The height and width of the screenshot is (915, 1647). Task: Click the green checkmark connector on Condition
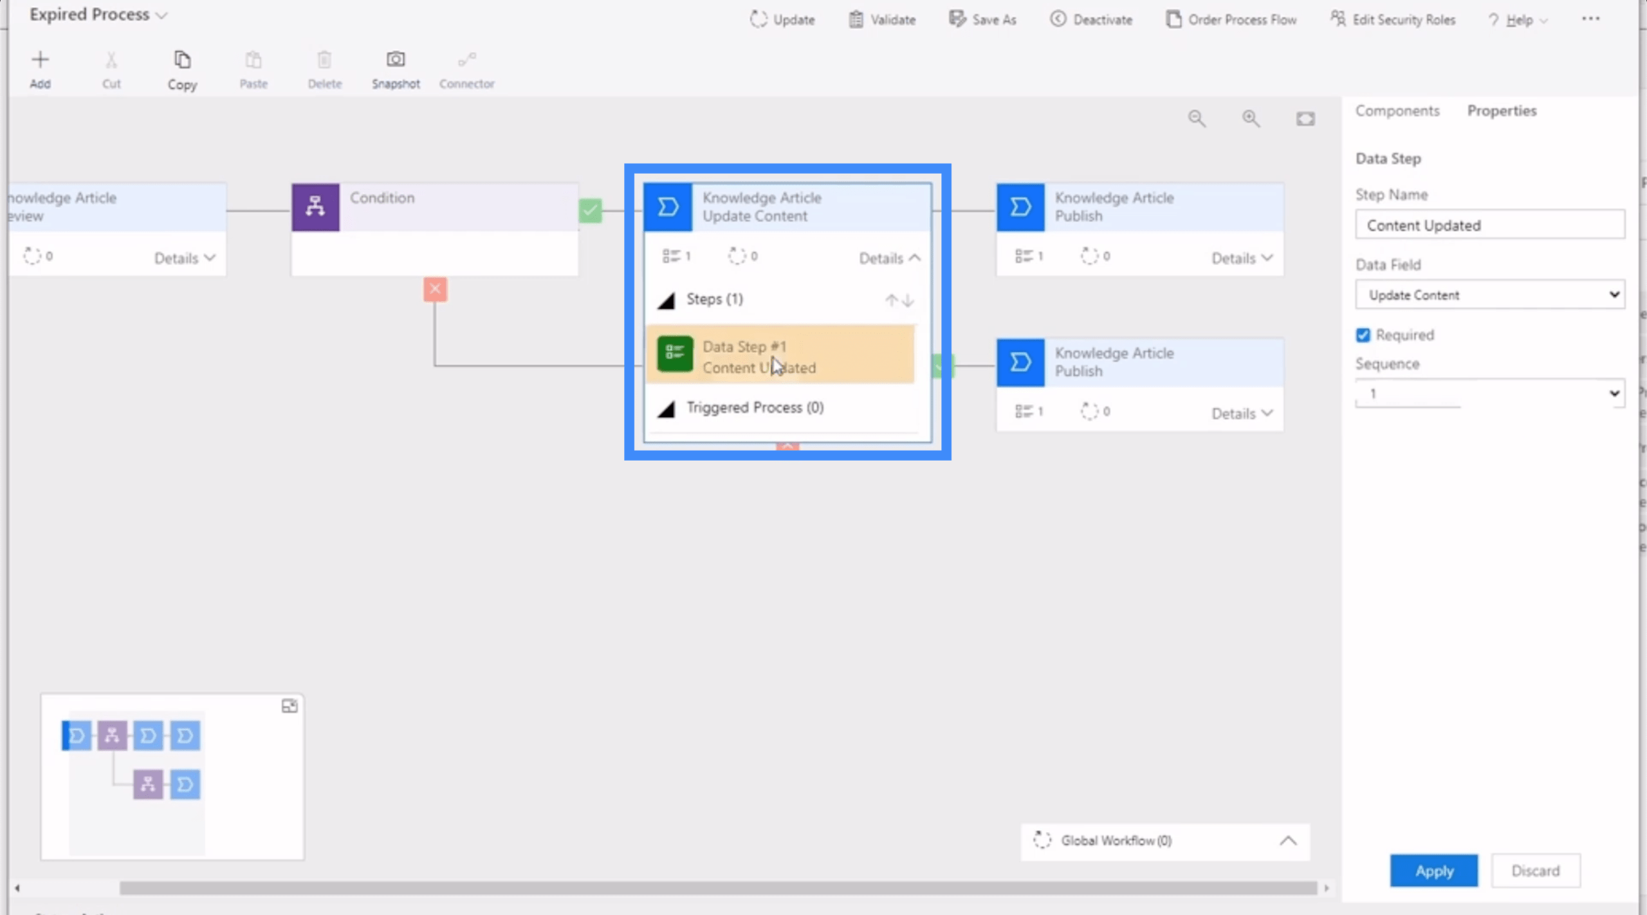tap(590, 210)
